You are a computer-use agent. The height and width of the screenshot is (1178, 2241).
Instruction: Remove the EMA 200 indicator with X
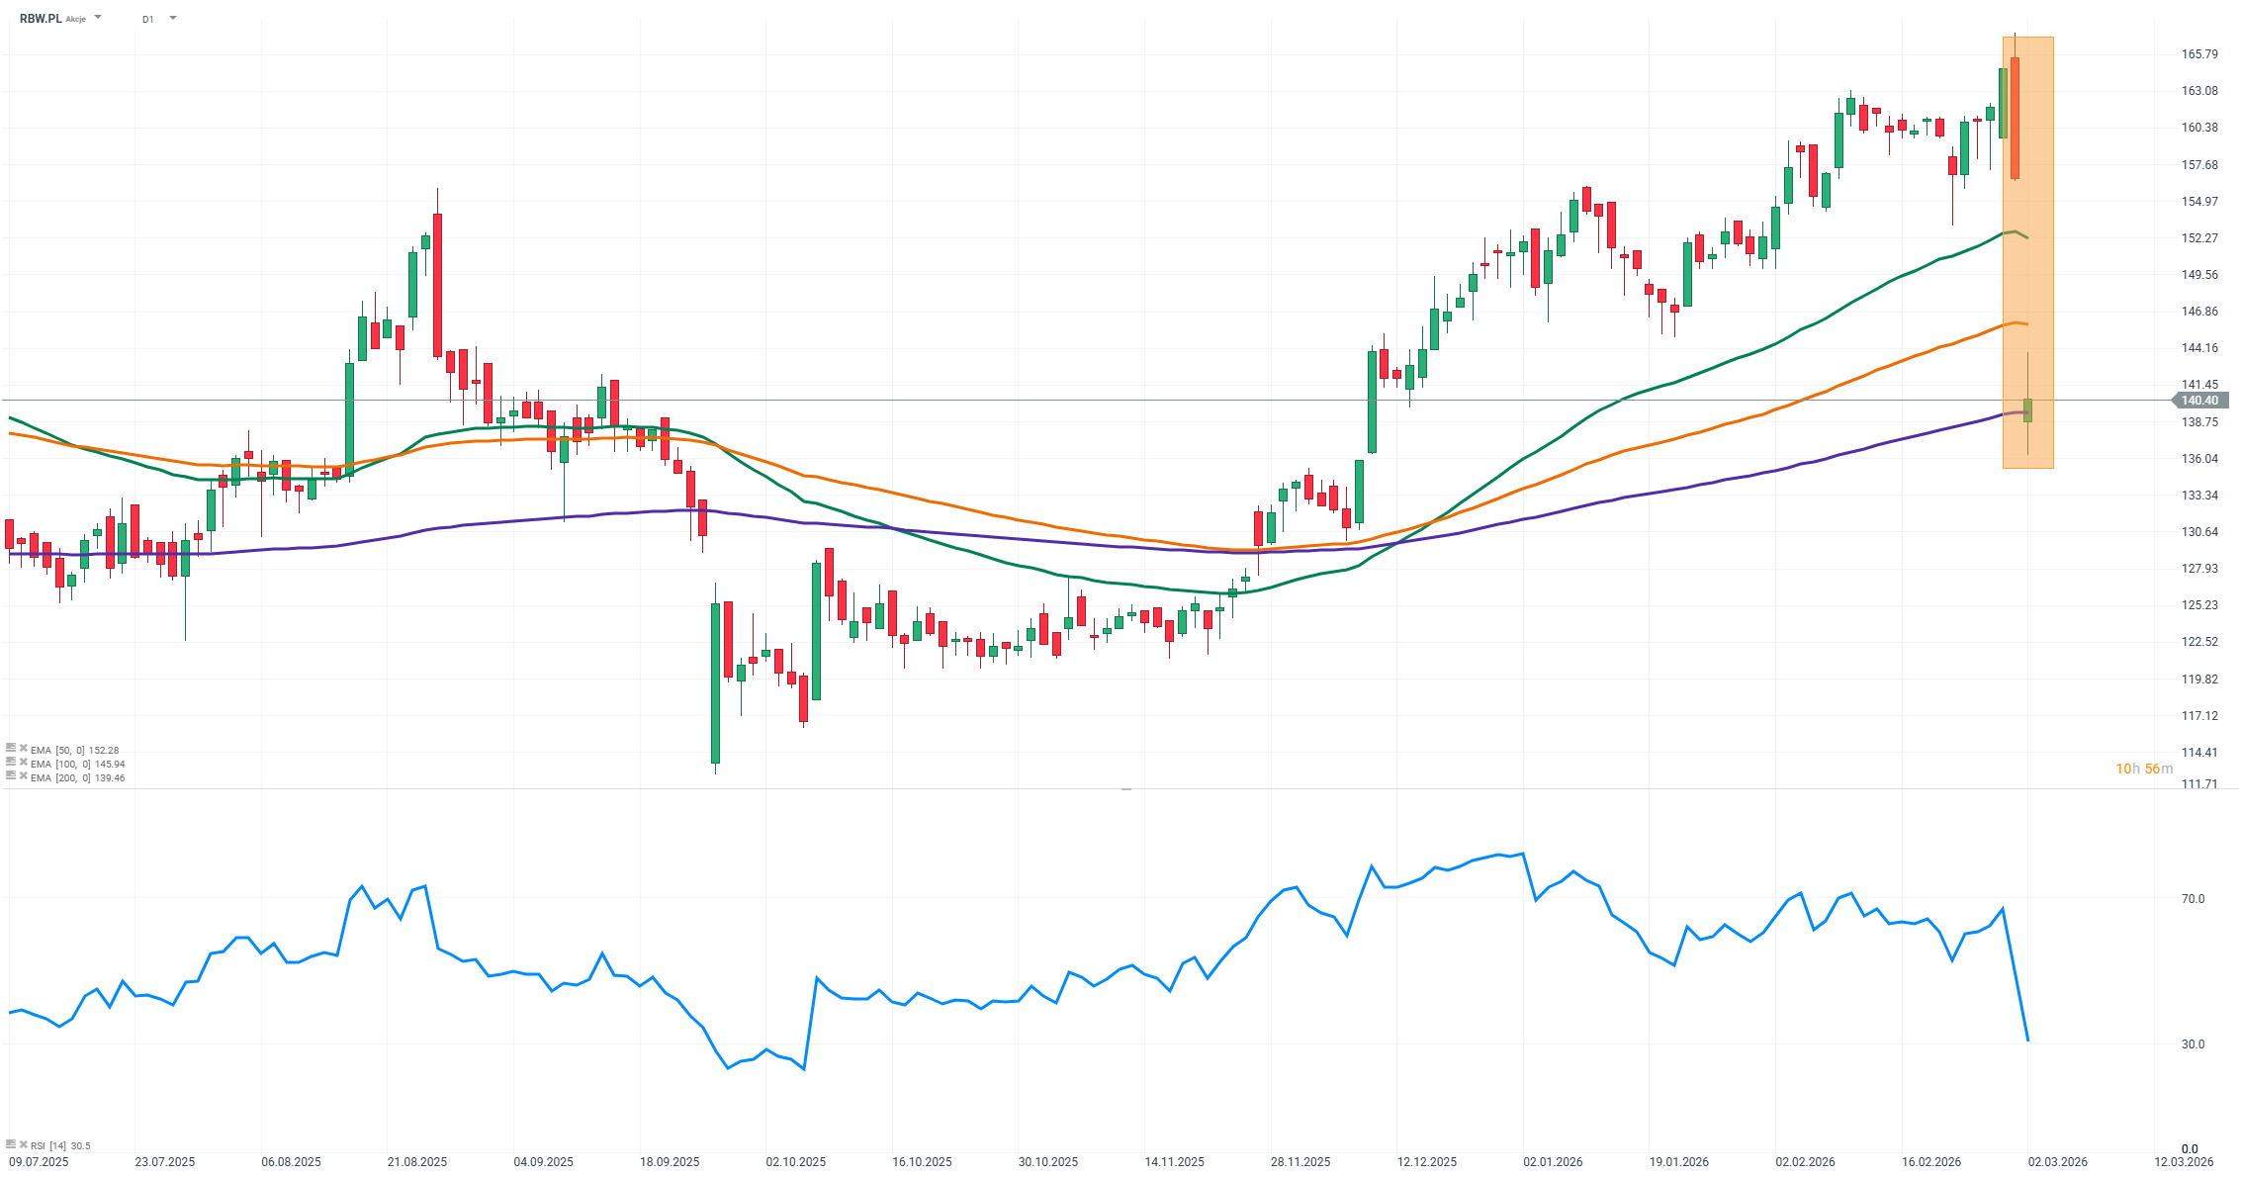23,777
